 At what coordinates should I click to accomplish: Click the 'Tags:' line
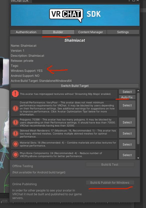(15, 66)
